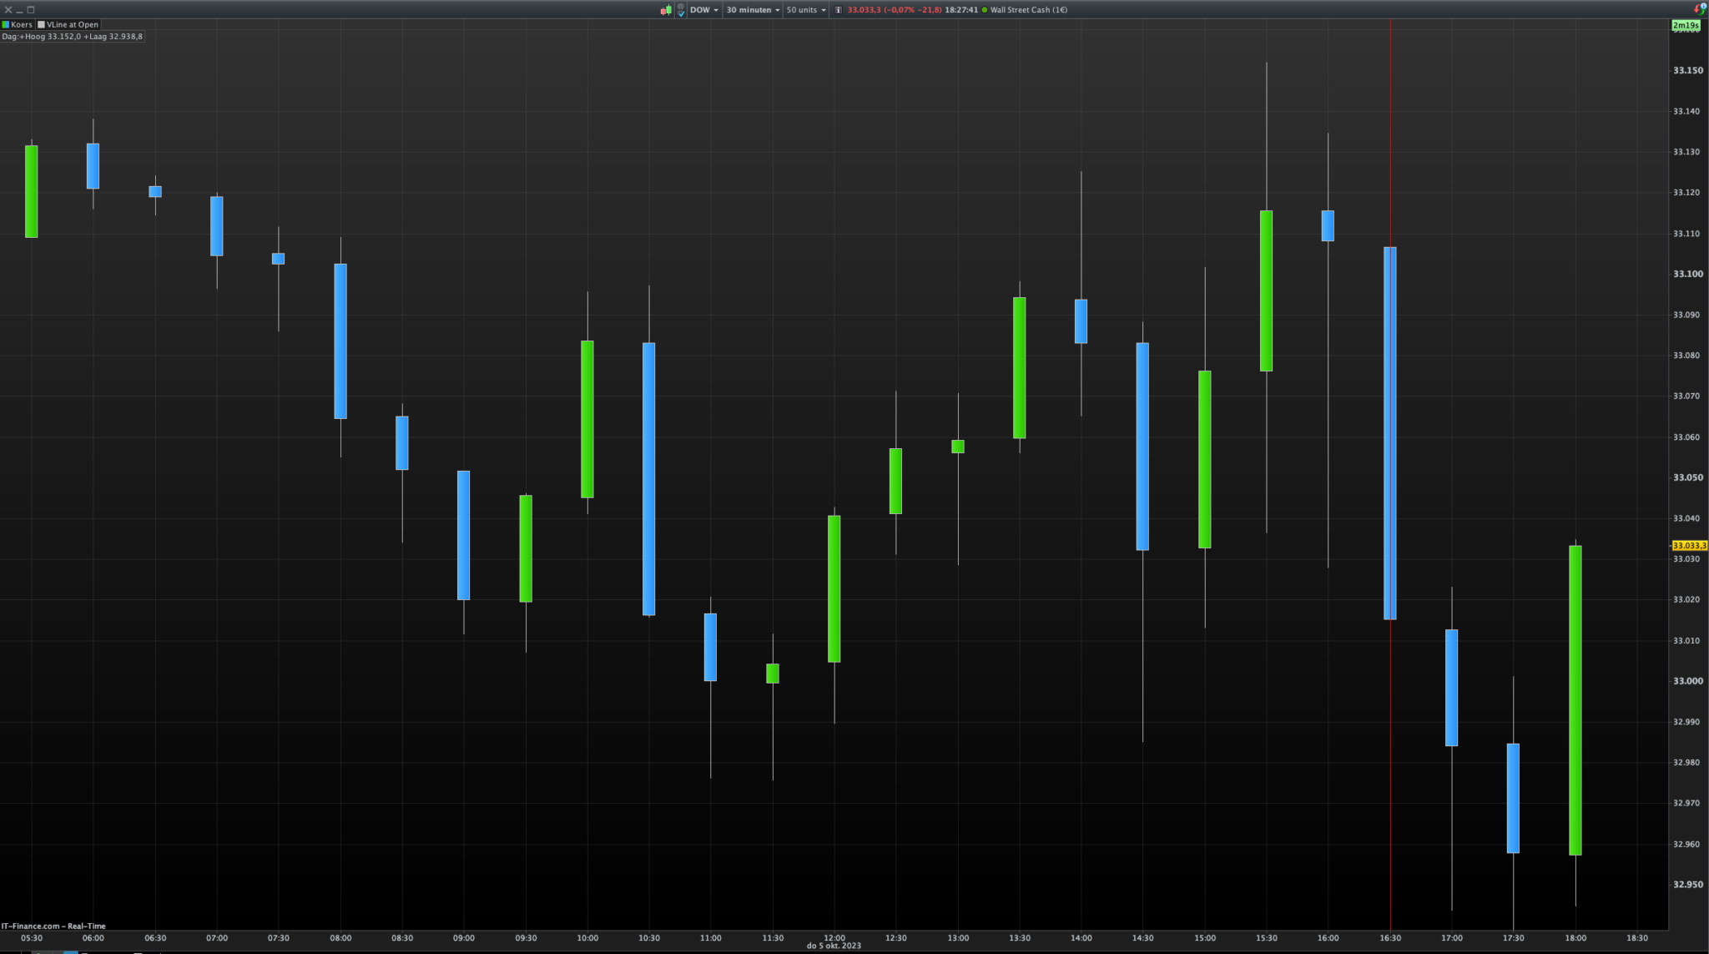Minimize the chart window
The width and height of the screenshot is (1709, 954).
click(x=19, y=10)
